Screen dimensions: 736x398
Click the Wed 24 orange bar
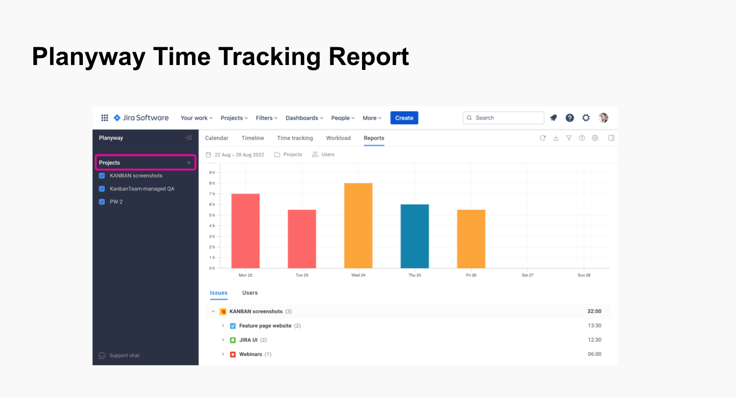(x=358, y=226)
